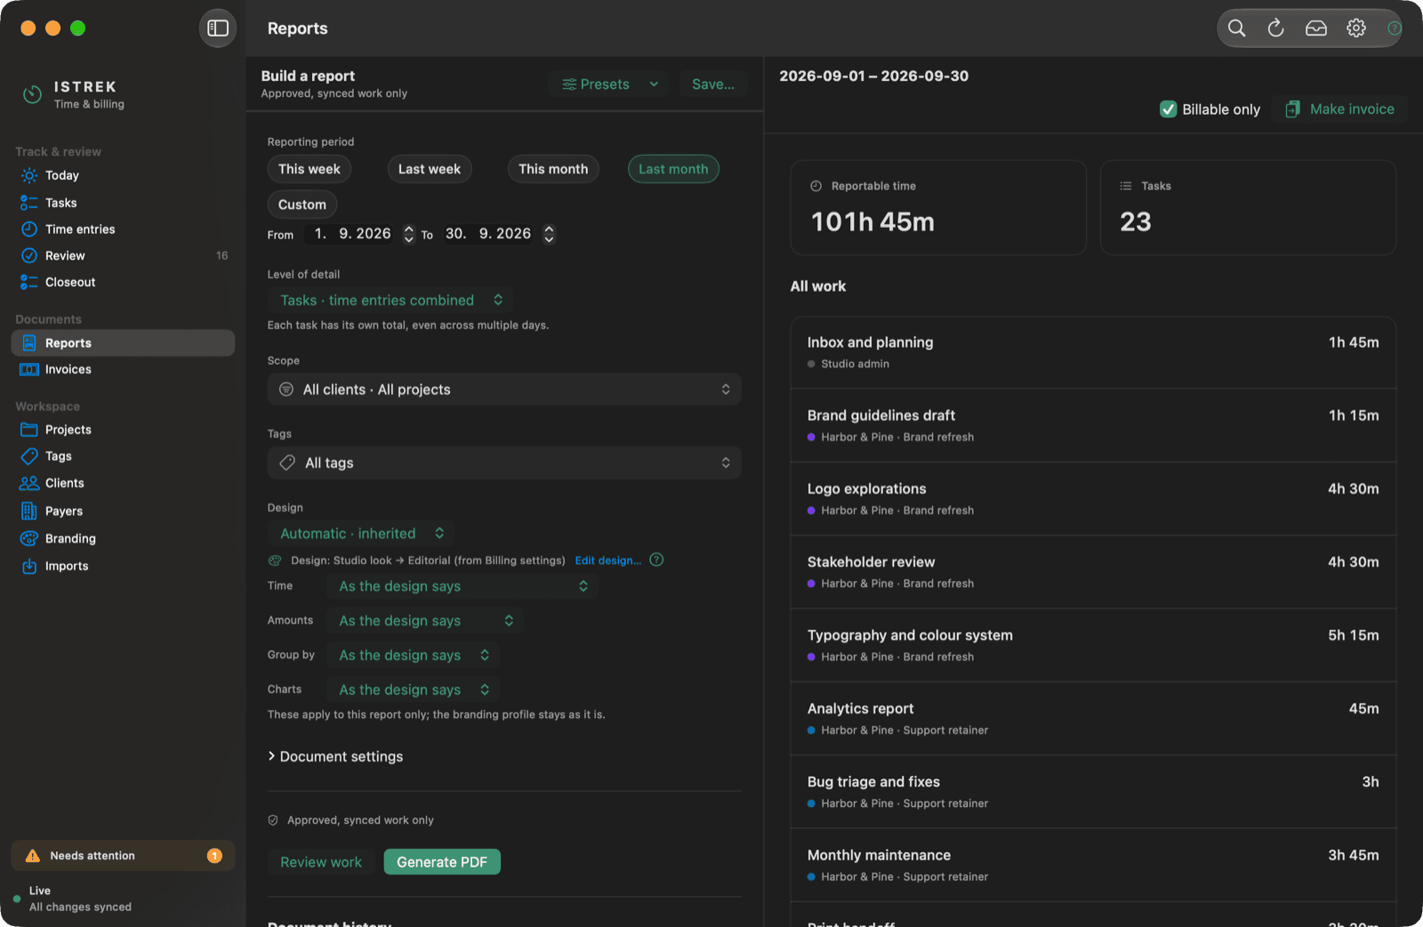Open the All tags dropdown
The width and height of the screenshot is (1423, 927).
(x=504, y=463)
